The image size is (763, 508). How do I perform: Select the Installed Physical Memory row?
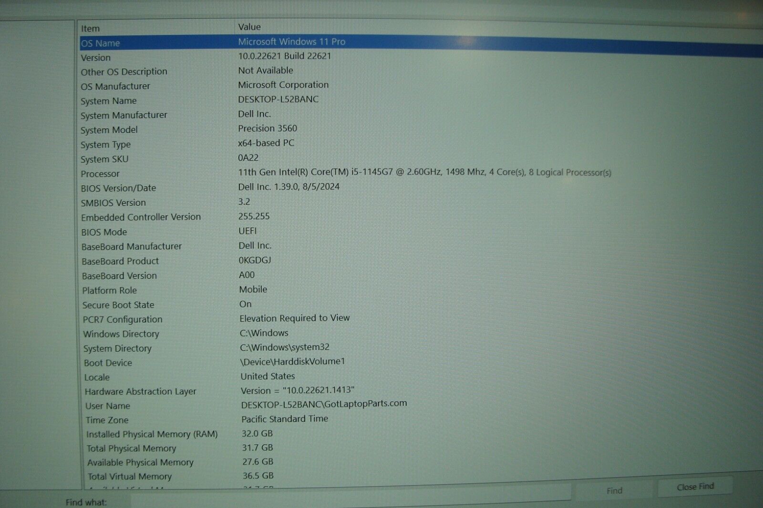tap(191, 434)
